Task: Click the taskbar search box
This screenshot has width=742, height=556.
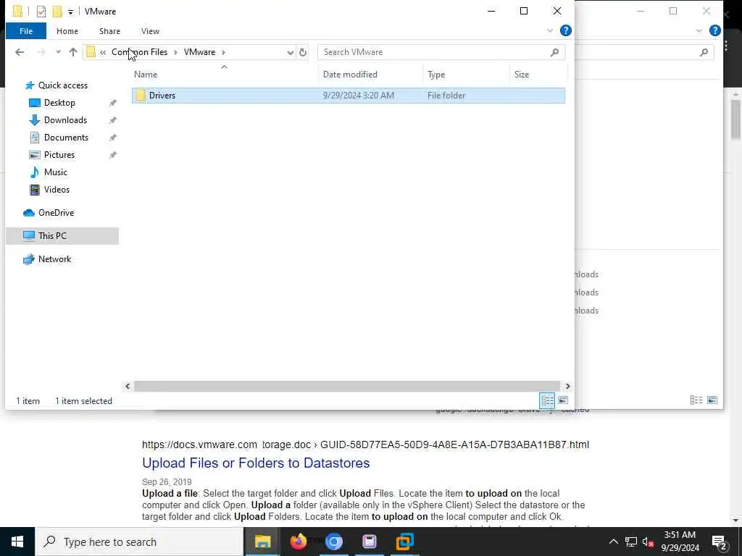Action: click(x=139, y=542)
